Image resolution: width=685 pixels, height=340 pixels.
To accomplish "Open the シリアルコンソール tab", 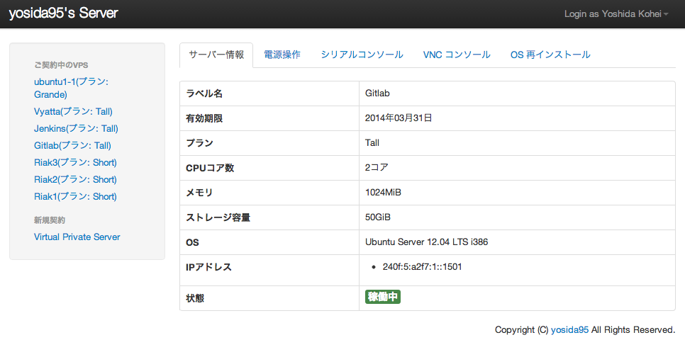I will click(x=362, y=55).
